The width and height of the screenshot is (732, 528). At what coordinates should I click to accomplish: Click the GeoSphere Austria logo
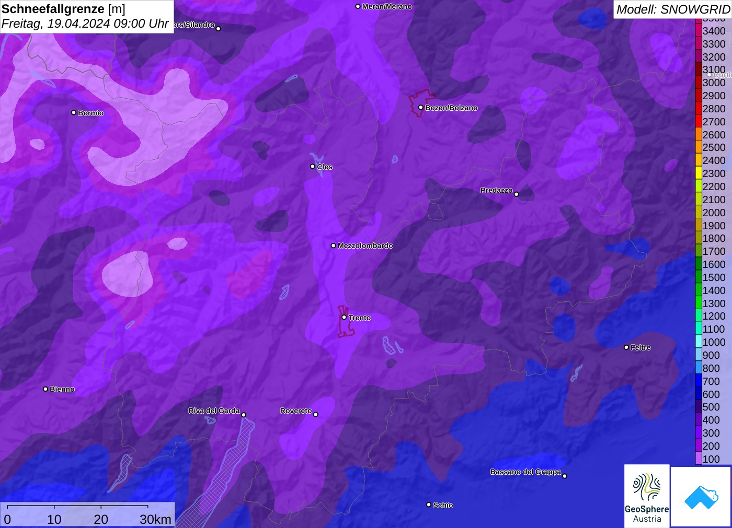tap(647, 496)
